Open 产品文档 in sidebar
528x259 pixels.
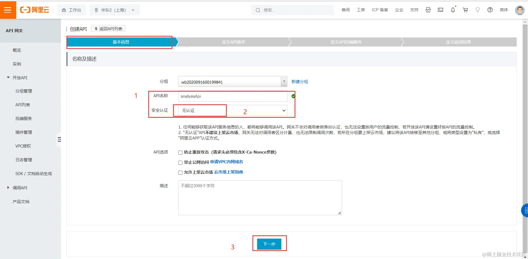(21, 201)
